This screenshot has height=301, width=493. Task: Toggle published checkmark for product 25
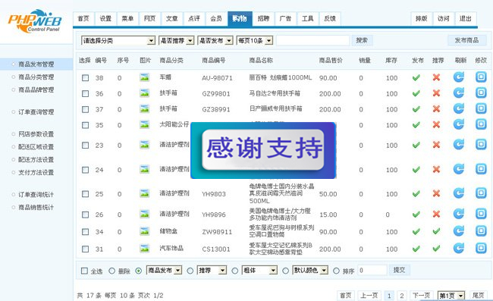tap(416, 193)
